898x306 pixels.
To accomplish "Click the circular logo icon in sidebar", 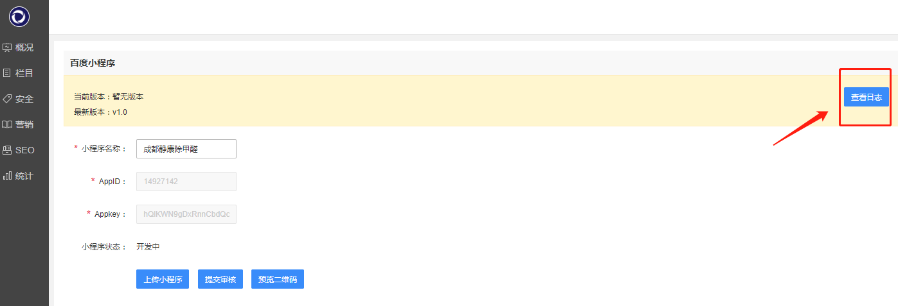I will click(19, 17).
